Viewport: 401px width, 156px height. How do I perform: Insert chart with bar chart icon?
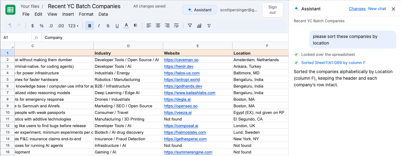199,26
